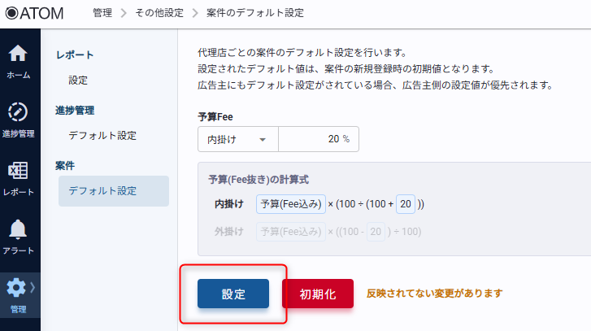Screen dimensions: 591x331
Task: Click the blue 設定 button
Action: pyautogui.click(x=233, y=294)
